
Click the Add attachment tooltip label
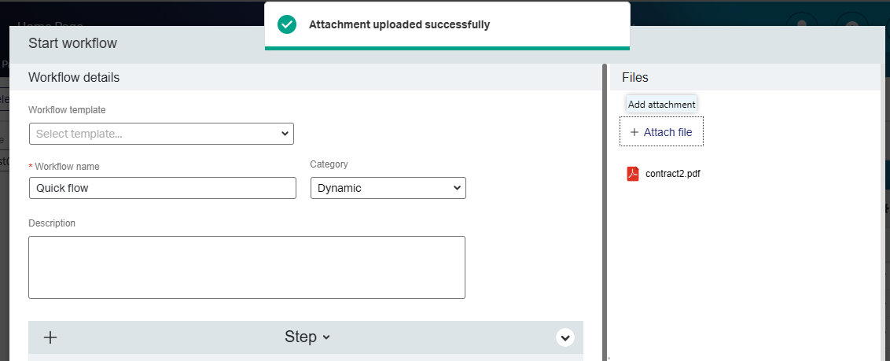click(661, 105)
